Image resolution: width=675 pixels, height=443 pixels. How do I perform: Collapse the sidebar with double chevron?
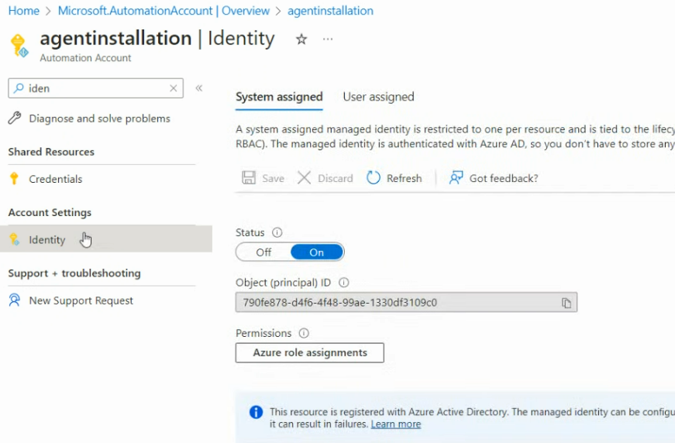(199, 88)
